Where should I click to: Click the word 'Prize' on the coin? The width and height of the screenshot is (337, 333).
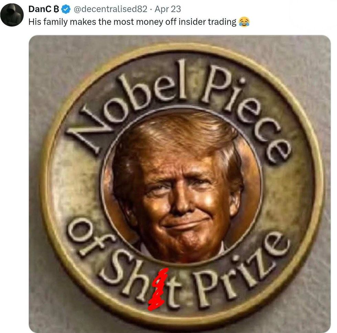tap(241, 274)
